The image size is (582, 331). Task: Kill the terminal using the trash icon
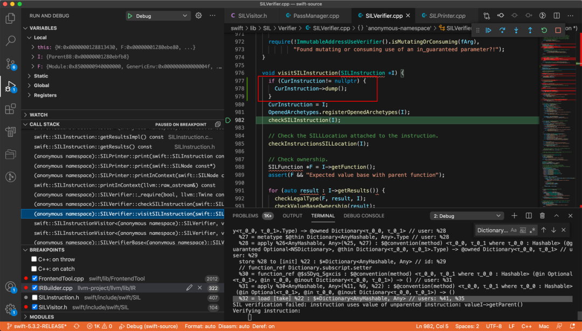[x=542, y=216]
